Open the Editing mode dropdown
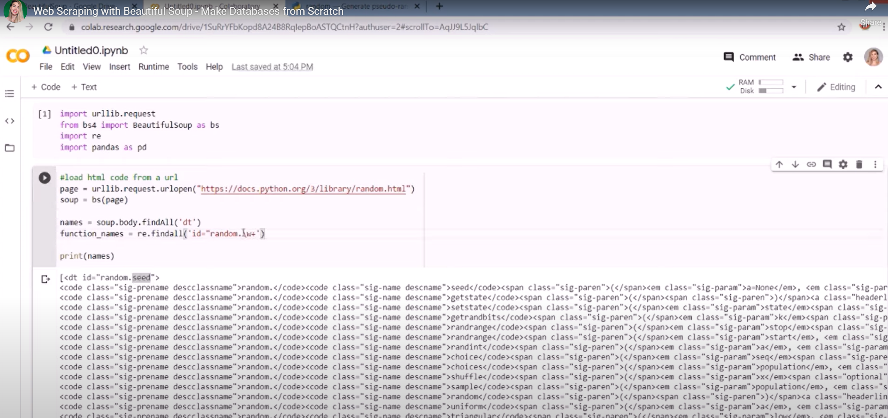Viewport: 888px width, 418px height. pyautogui.click(x=836, y=87)
